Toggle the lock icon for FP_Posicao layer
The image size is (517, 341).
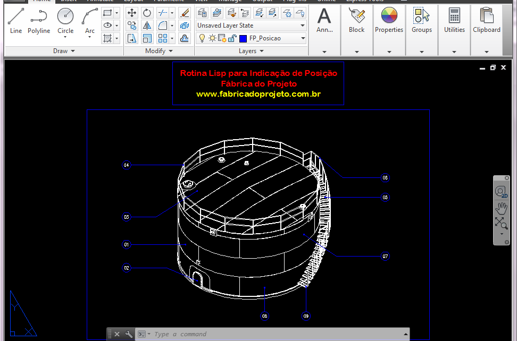(232, 38)
